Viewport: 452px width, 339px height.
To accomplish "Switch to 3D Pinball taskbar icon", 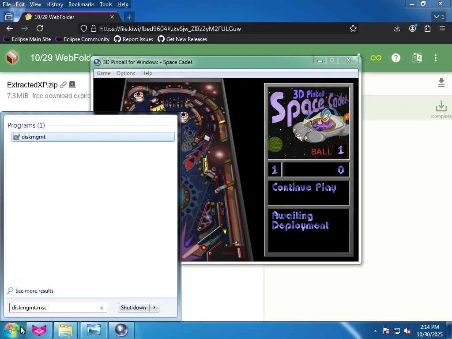I will pyautogui.click(x=121, y=330).
